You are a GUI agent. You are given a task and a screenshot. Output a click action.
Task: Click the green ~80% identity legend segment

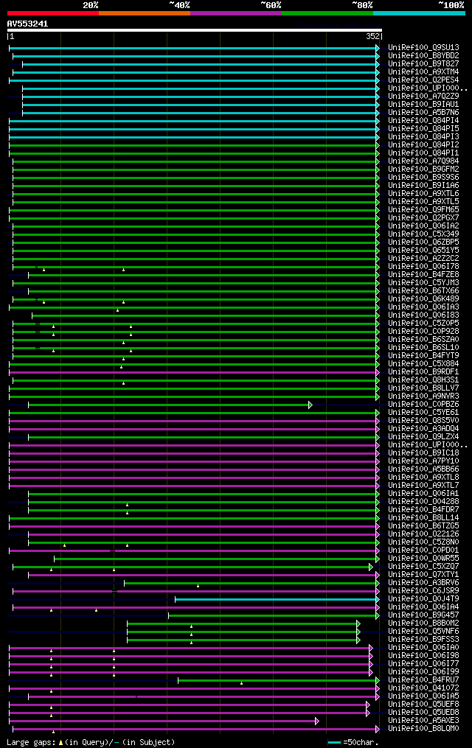(327, 13)
